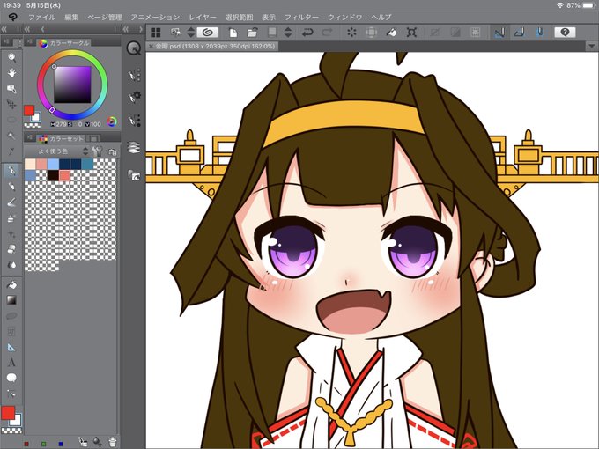Open the Sub Tool panel icon
The width and height of the screenshot is (599, 449).
[134, 75]
